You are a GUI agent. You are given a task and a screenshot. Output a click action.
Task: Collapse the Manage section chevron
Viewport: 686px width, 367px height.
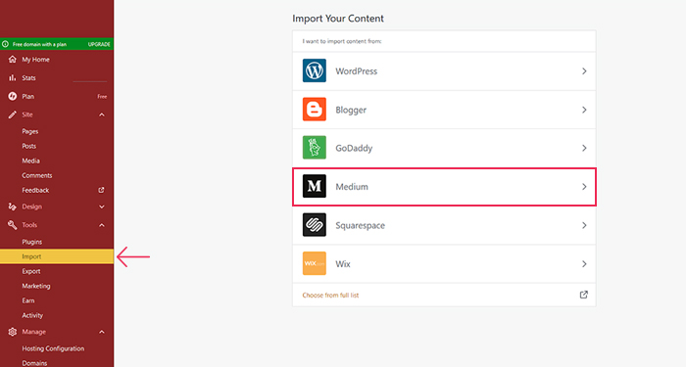(x=102, y=332)
